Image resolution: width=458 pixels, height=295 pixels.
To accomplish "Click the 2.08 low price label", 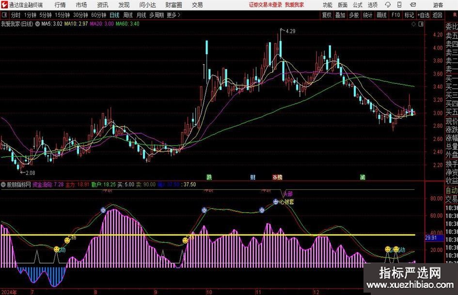I will click(31, 173).
